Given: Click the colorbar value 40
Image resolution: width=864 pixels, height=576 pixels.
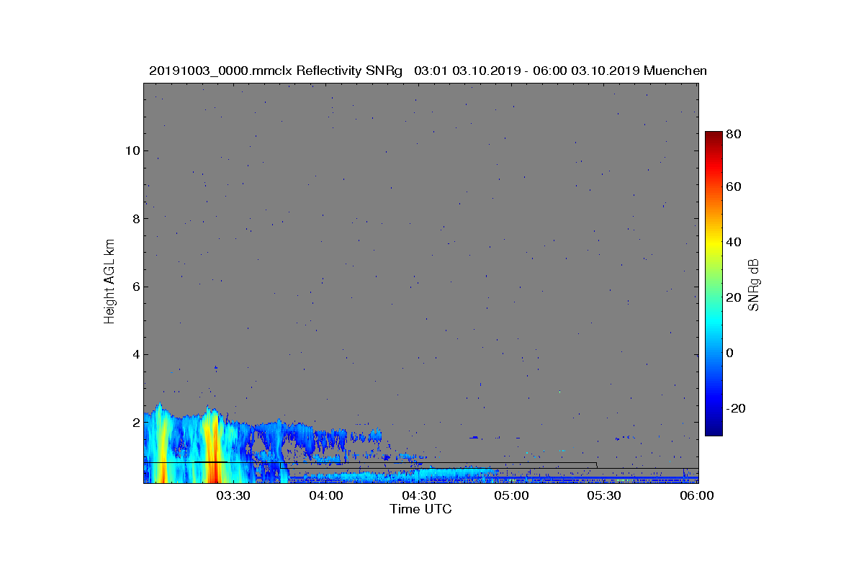Looking at the screenshot, I should 734,242.
